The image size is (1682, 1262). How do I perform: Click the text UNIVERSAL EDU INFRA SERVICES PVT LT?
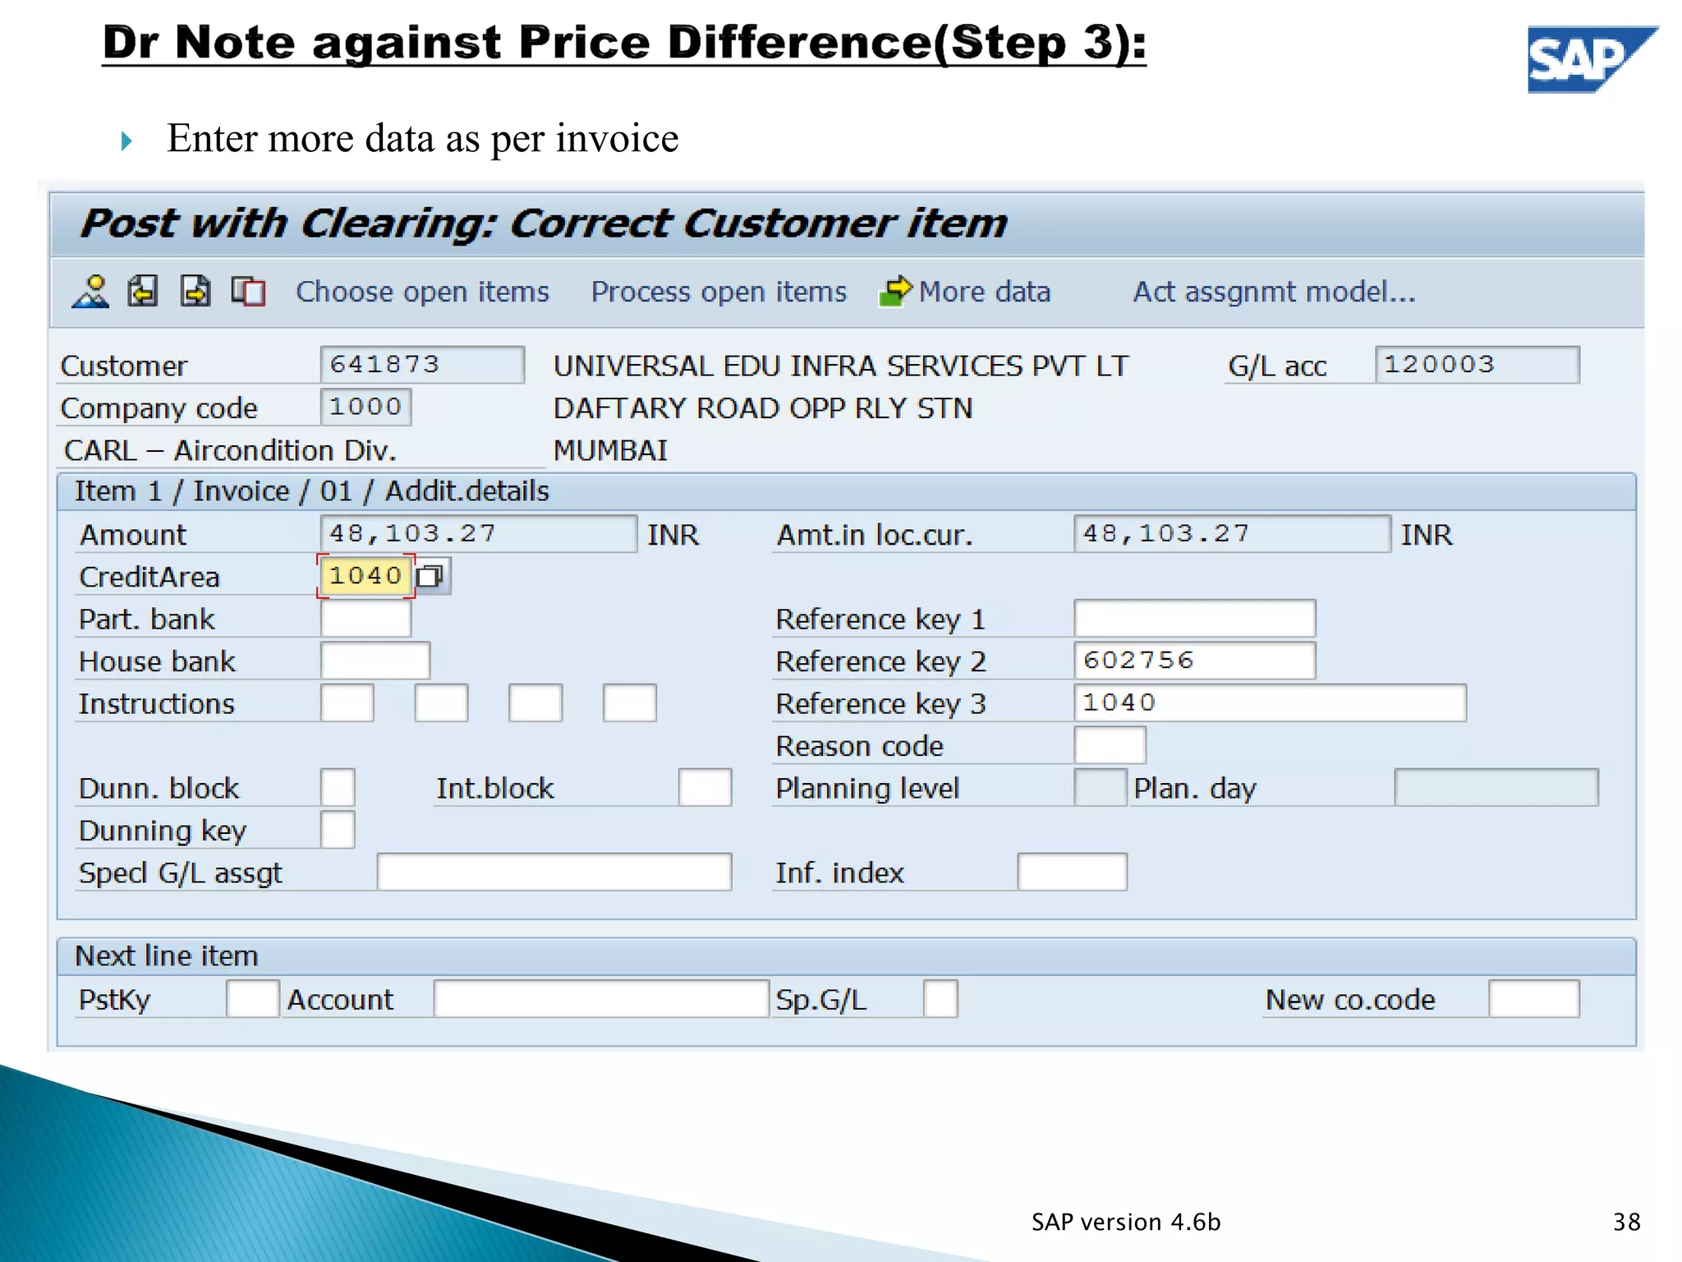[841, 366]
